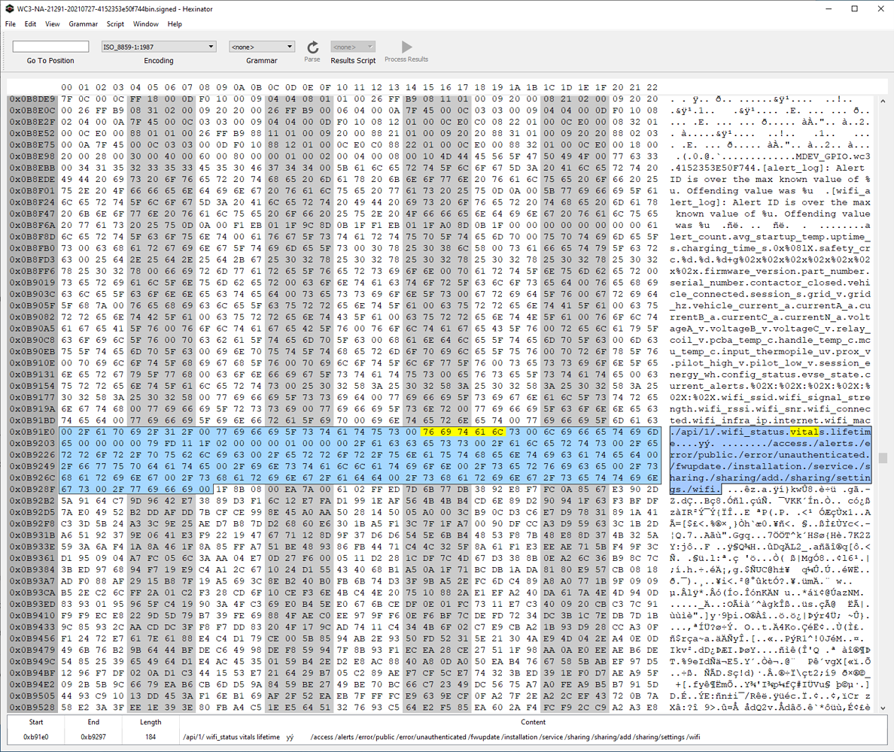Click the offset address 0x0B91E0
894x752 pixels.
pyautogui.click(x=32, y=432)
